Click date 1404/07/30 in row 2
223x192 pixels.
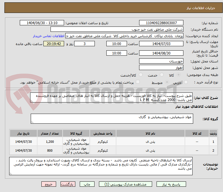click(x=23, y=150)
